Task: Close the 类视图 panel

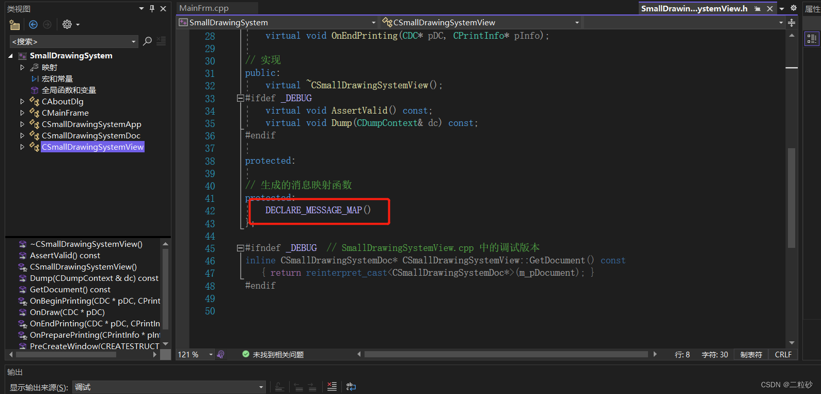Action: pos(163,8)
